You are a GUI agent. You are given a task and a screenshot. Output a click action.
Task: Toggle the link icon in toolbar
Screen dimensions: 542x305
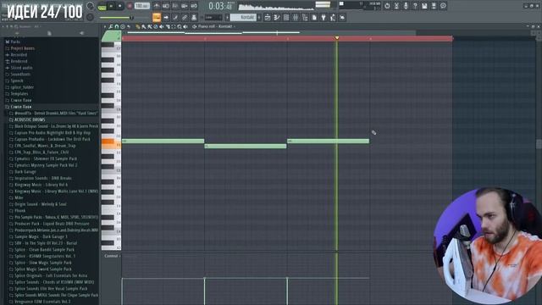(x=185, y=17)
